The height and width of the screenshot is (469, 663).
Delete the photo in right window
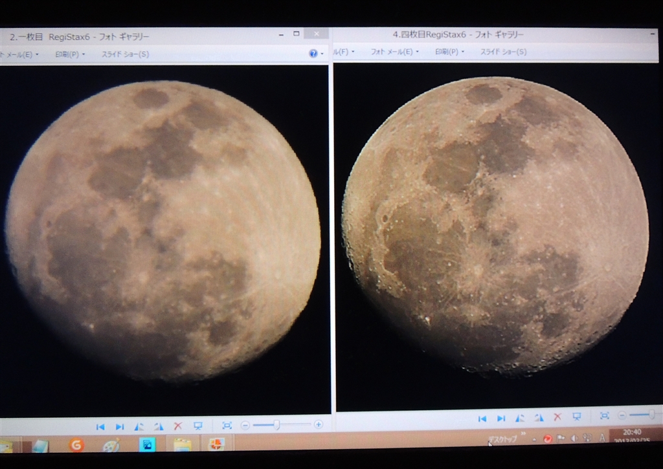(557, 417)
